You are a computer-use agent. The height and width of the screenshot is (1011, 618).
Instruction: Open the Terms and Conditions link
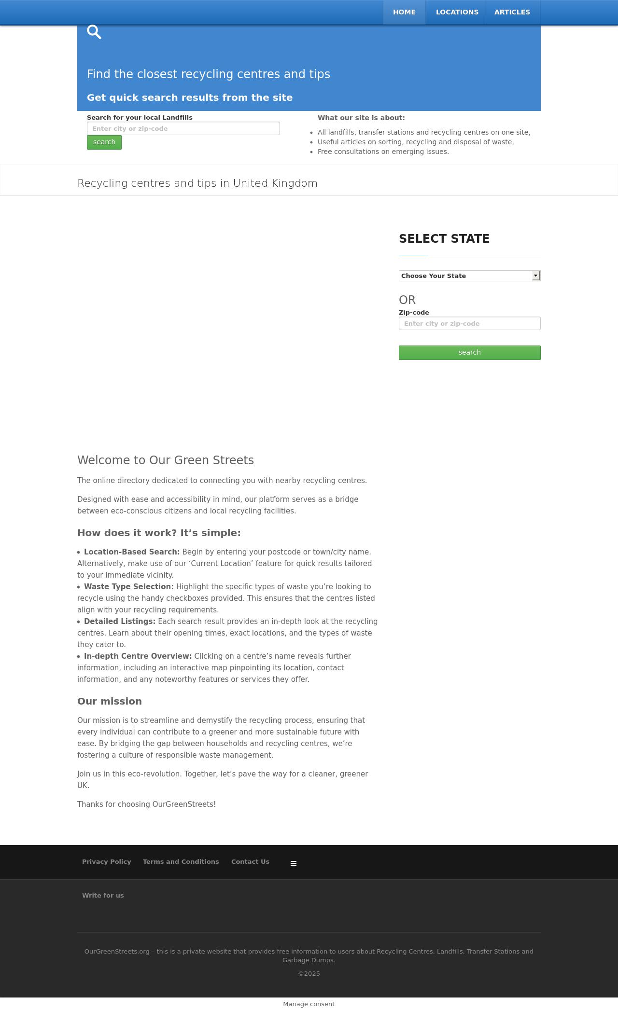[x=181, y=861]
